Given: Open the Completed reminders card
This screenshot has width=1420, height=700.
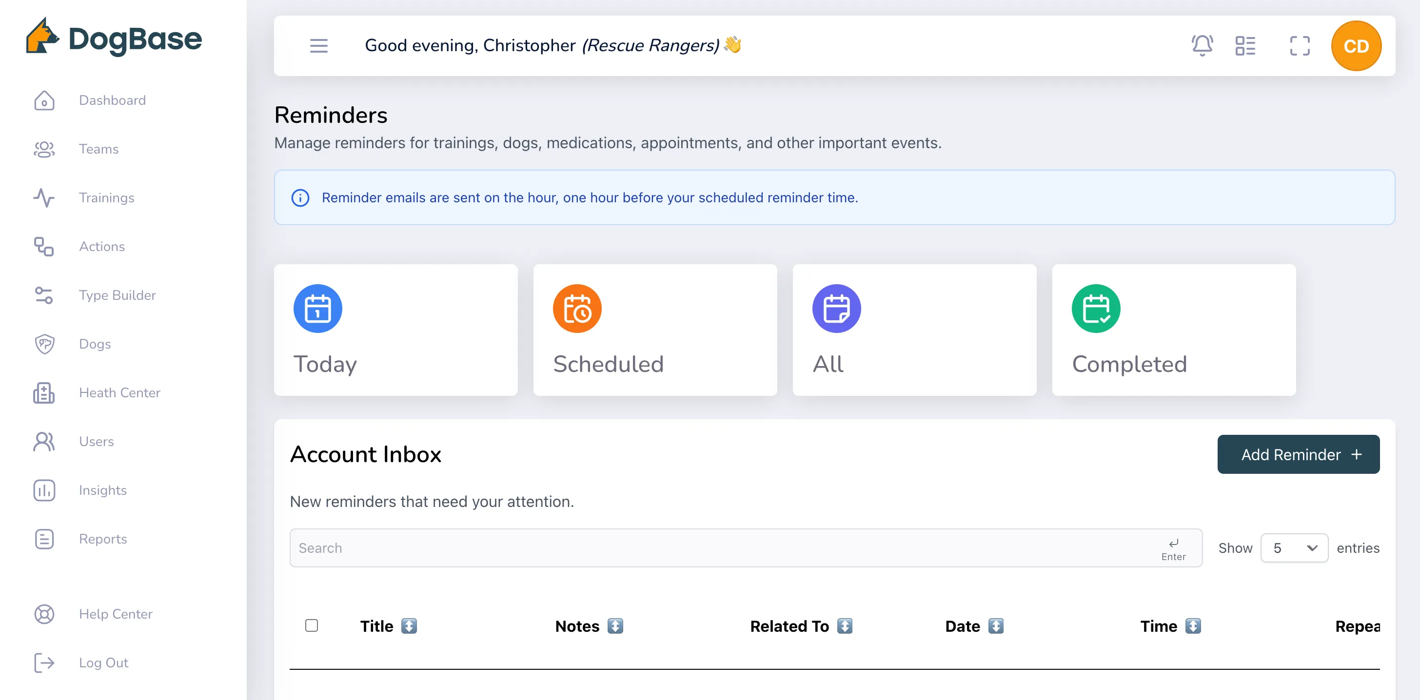Looking at the screenshot, I should (1174, 330).
